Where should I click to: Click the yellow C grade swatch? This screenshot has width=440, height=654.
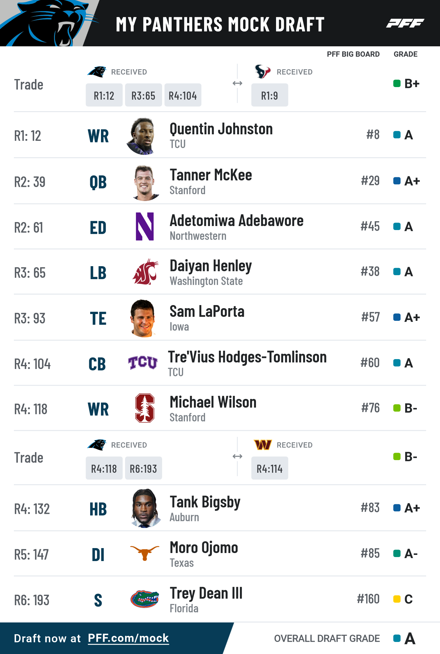click(397, 599)
